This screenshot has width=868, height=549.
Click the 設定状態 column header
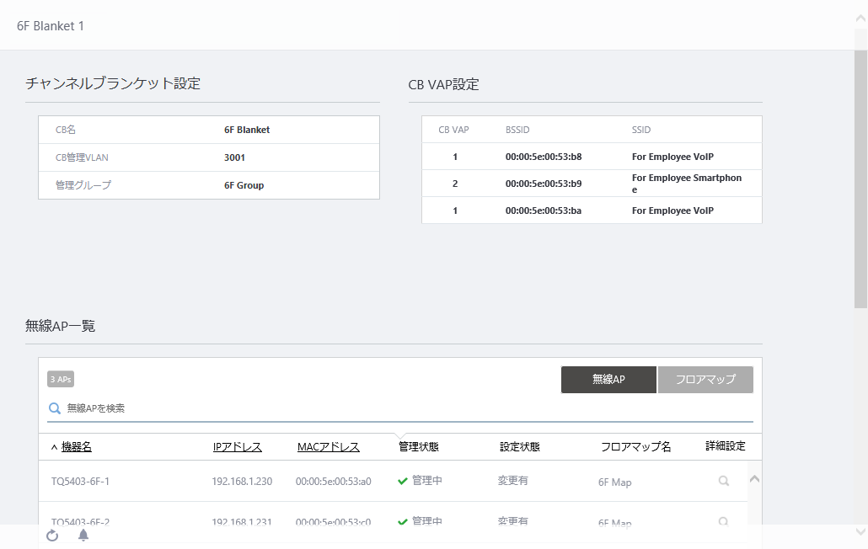(520, 447)
